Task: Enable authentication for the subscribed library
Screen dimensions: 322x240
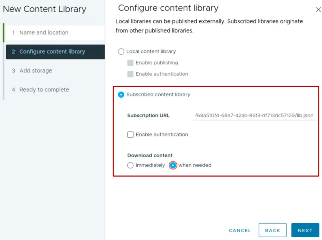Action: tap(130, 135)
